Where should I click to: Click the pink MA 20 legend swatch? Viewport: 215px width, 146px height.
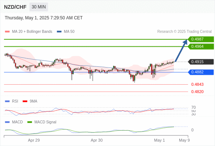click(7, 32)
